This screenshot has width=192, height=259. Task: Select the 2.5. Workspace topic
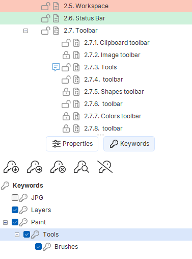[x=86, y=6]
